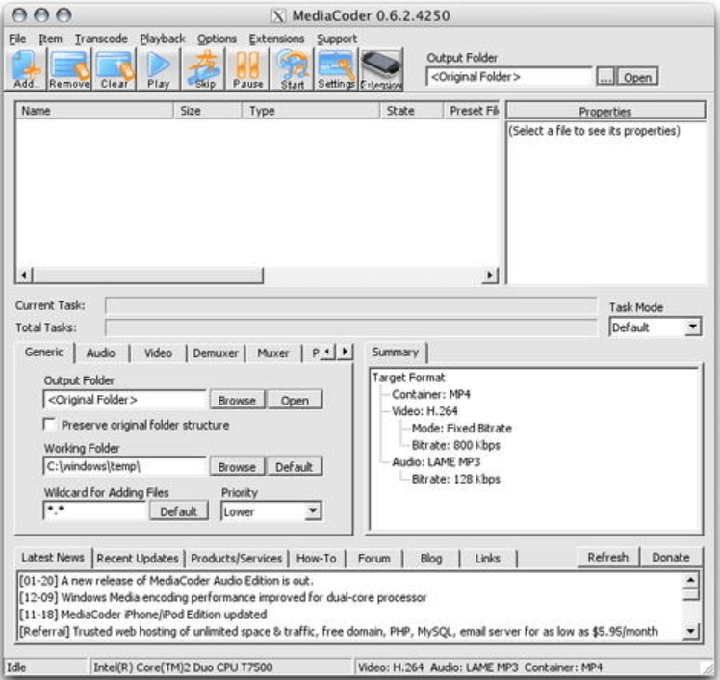Open the Recent Updates tab
720x680 pixels.
click(x=138, y=559)
